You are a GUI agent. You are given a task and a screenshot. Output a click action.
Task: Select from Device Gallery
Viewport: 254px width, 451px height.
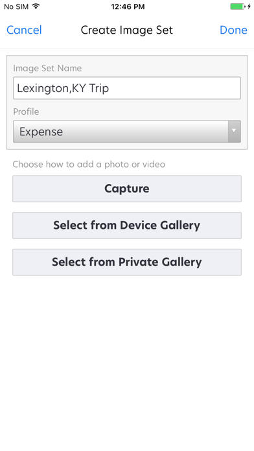pyautogui.click(x=127, y=225)
